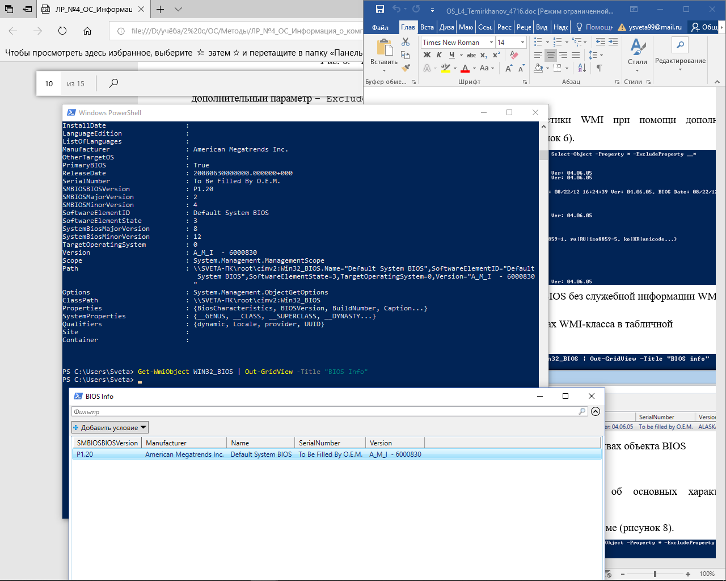Viewport: 726px width, 581px height.
Task: Toggle subscript formatting
Action: (x=484, y=55)
